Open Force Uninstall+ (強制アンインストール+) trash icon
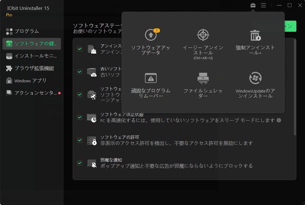The height and width of the screenshot is (205, 305). tap(255, 35)
